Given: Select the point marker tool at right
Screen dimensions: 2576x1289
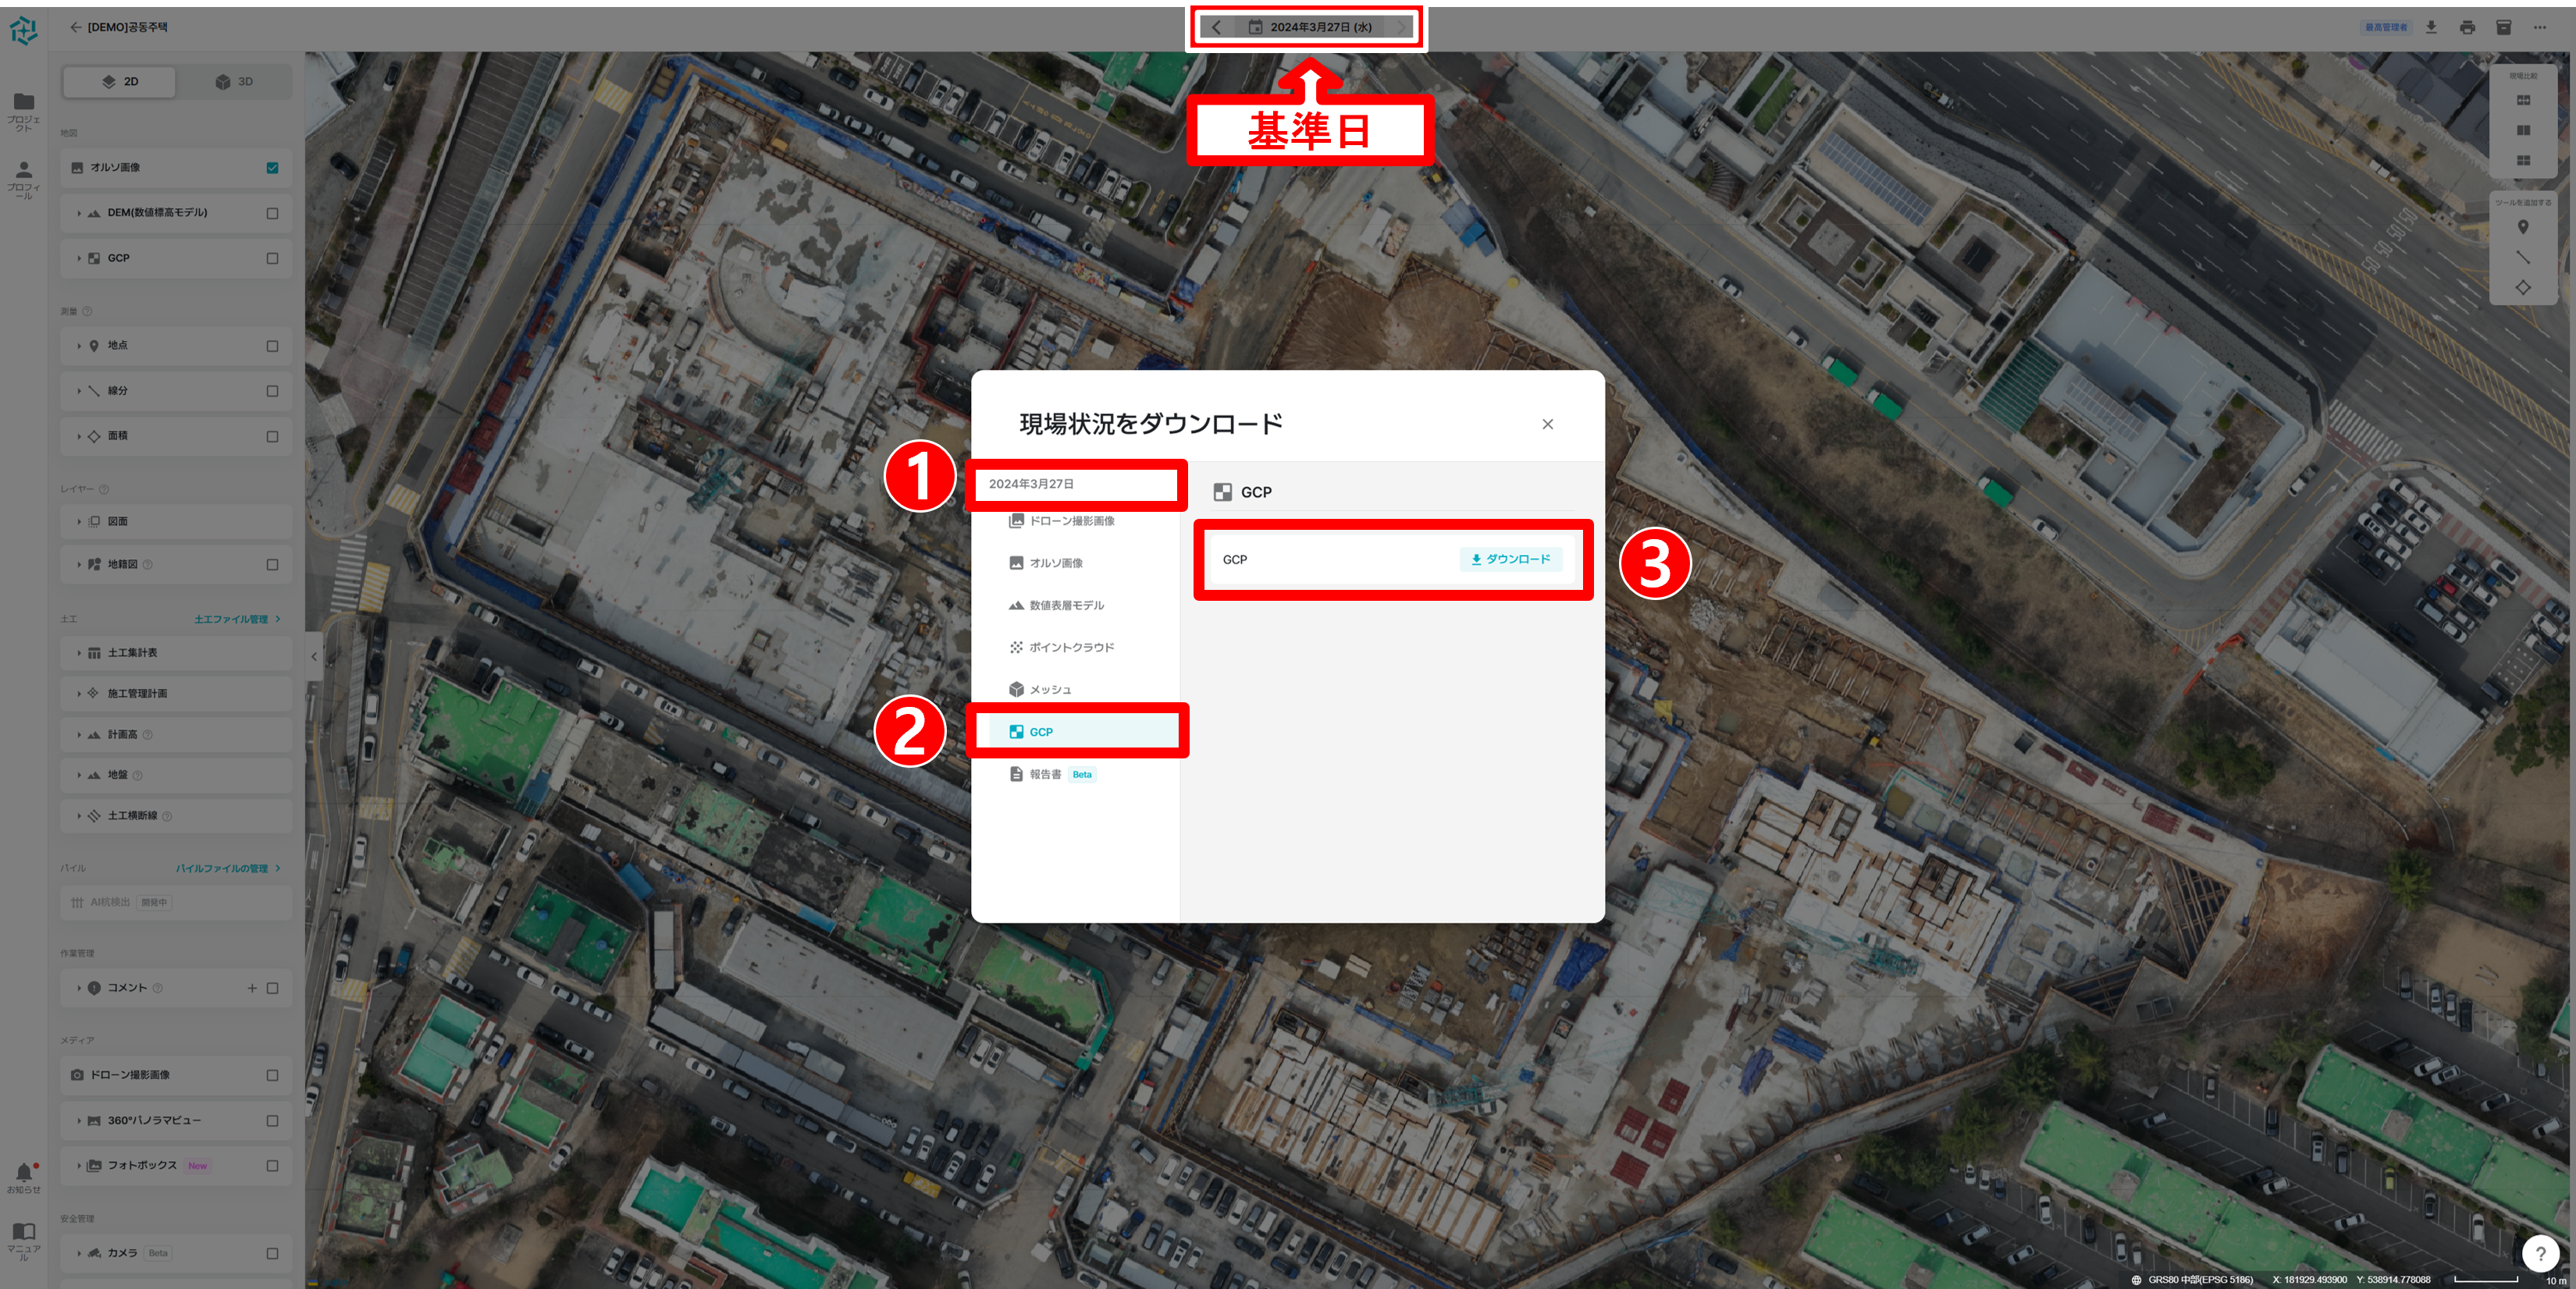Looking at the screenshot, I should [x=2523, y=227].
